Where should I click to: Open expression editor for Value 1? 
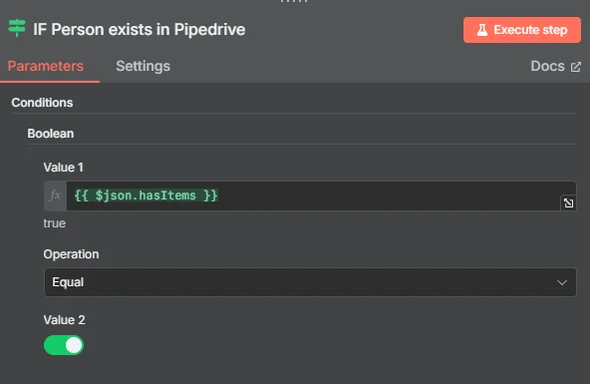[568, 203]
